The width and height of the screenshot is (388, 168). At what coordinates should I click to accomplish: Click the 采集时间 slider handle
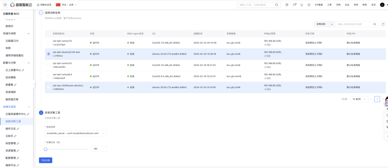tap(46, 149)
